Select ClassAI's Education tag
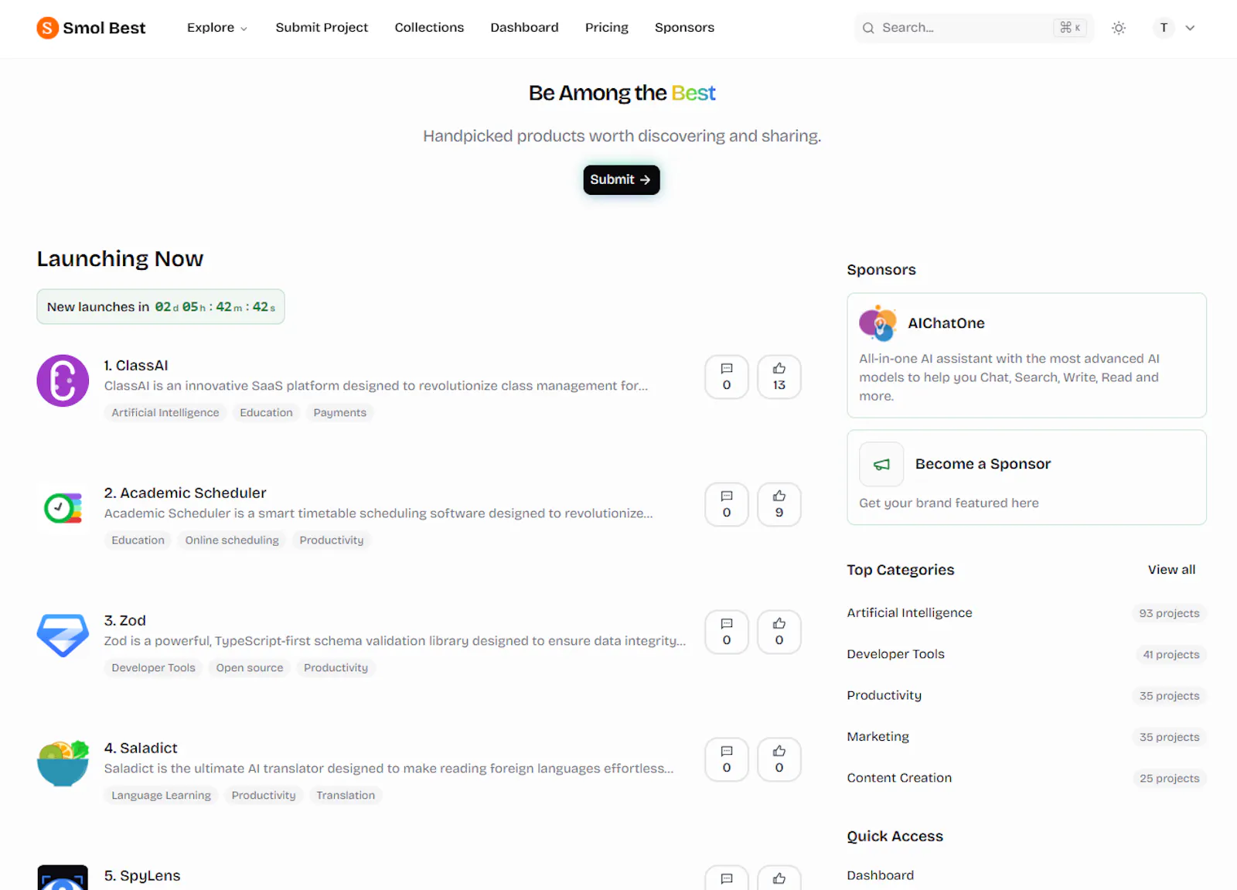This screenshot has width=1237, height=890. tap(266, 413)
